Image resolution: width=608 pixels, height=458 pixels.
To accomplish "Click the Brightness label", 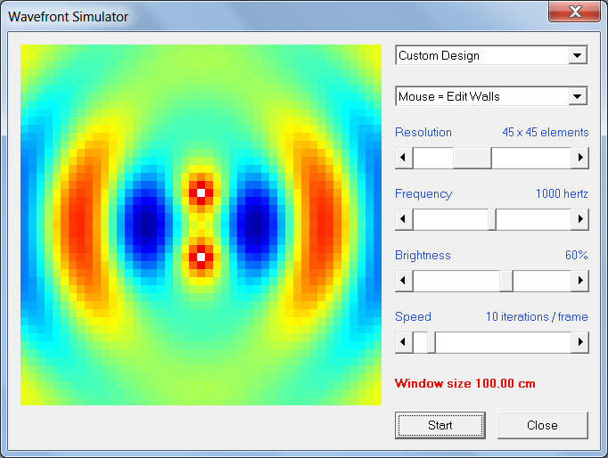I will coord(423,255).
